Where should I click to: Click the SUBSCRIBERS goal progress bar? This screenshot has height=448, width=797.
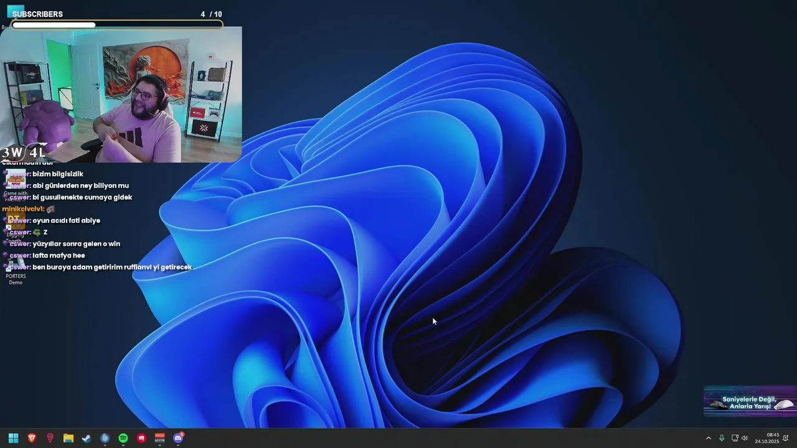pos(117,25)
